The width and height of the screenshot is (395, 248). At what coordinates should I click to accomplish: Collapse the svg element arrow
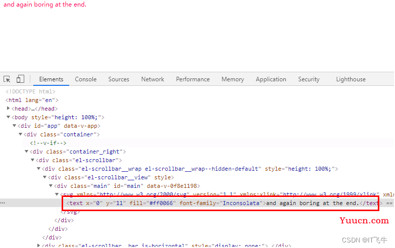tap(57, 194)
